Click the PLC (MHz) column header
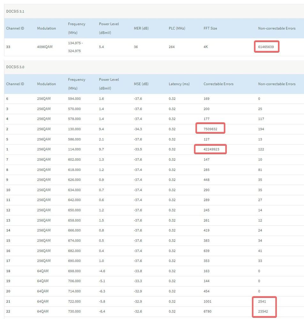Image resolution: width=304 pixels, height=319 pixels. (177, 28)
